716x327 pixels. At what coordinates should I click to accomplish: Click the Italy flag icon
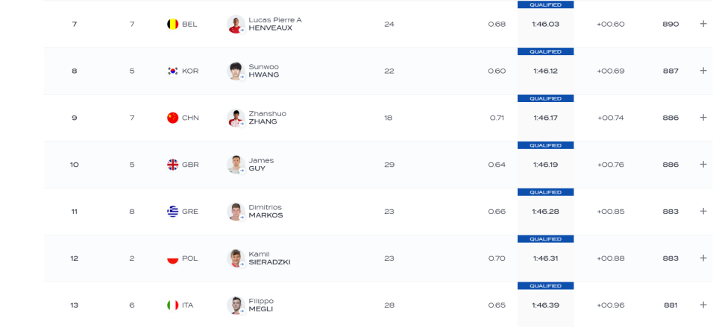pyautogui.click(x=172, y=305)
